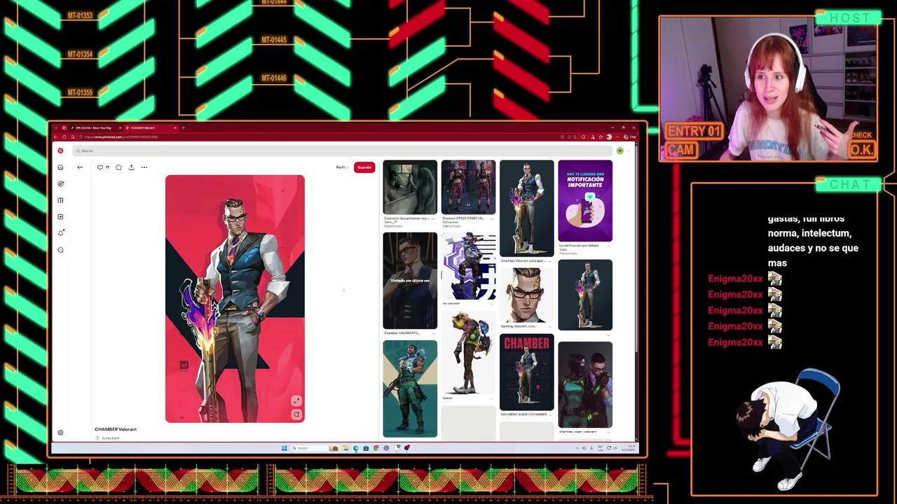
Task: Open the Pinterest account avatar
Action: [620, 150]
